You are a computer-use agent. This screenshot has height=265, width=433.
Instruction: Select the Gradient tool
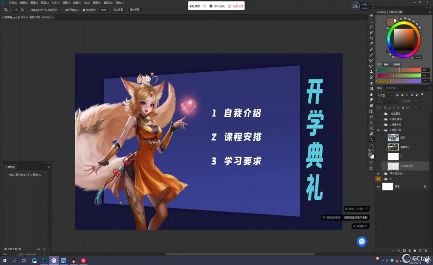tap(371, 89)
